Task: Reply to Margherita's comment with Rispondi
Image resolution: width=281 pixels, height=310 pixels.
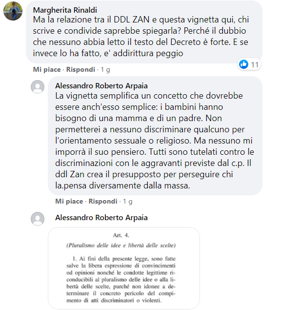Action: 80,69
